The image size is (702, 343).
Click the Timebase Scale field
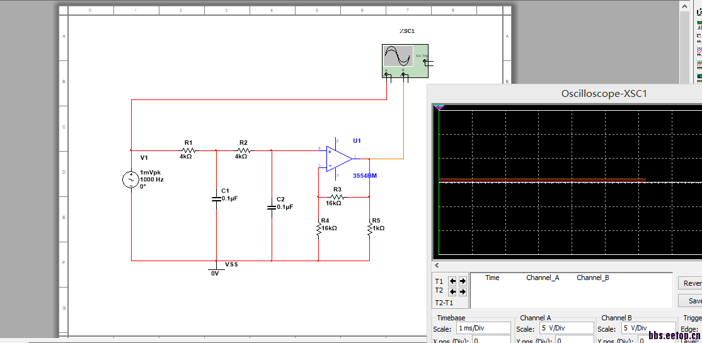point(483,329)
